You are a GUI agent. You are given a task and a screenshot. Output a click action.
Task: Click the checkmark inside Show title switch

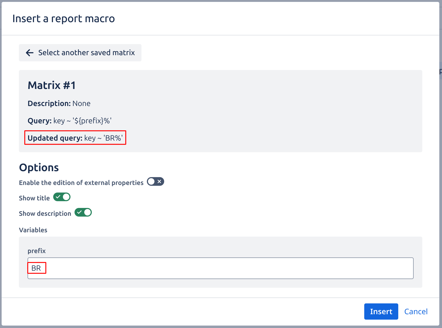coord(58,197)
